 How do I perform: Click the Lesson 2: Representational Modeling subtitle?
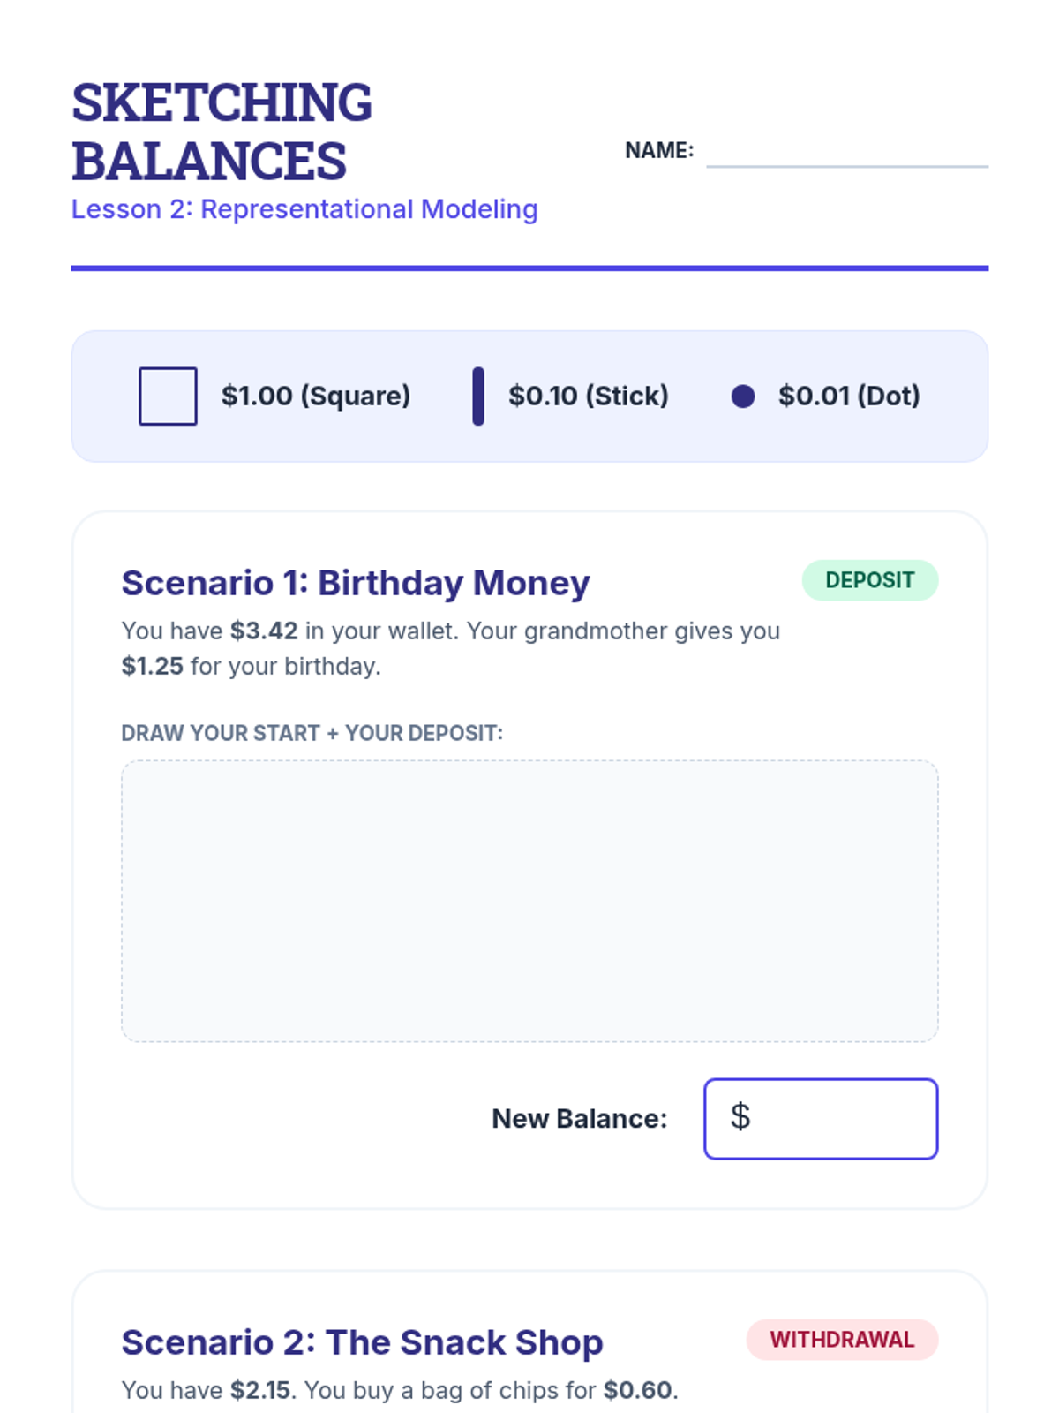(304, 209)
